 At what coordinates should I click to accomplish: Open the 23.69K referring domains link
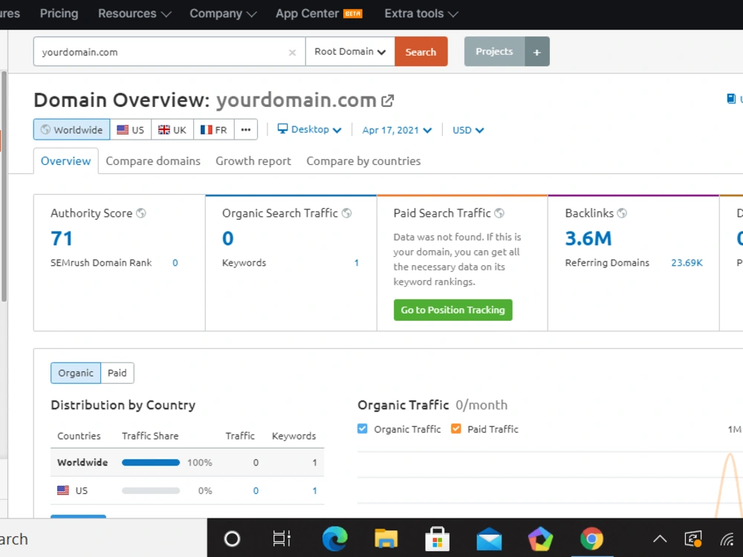click(687, 263)
